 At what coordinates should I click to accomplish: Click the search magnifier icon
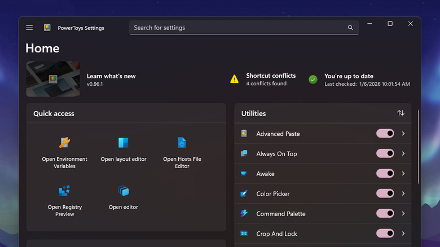point(350,28)
